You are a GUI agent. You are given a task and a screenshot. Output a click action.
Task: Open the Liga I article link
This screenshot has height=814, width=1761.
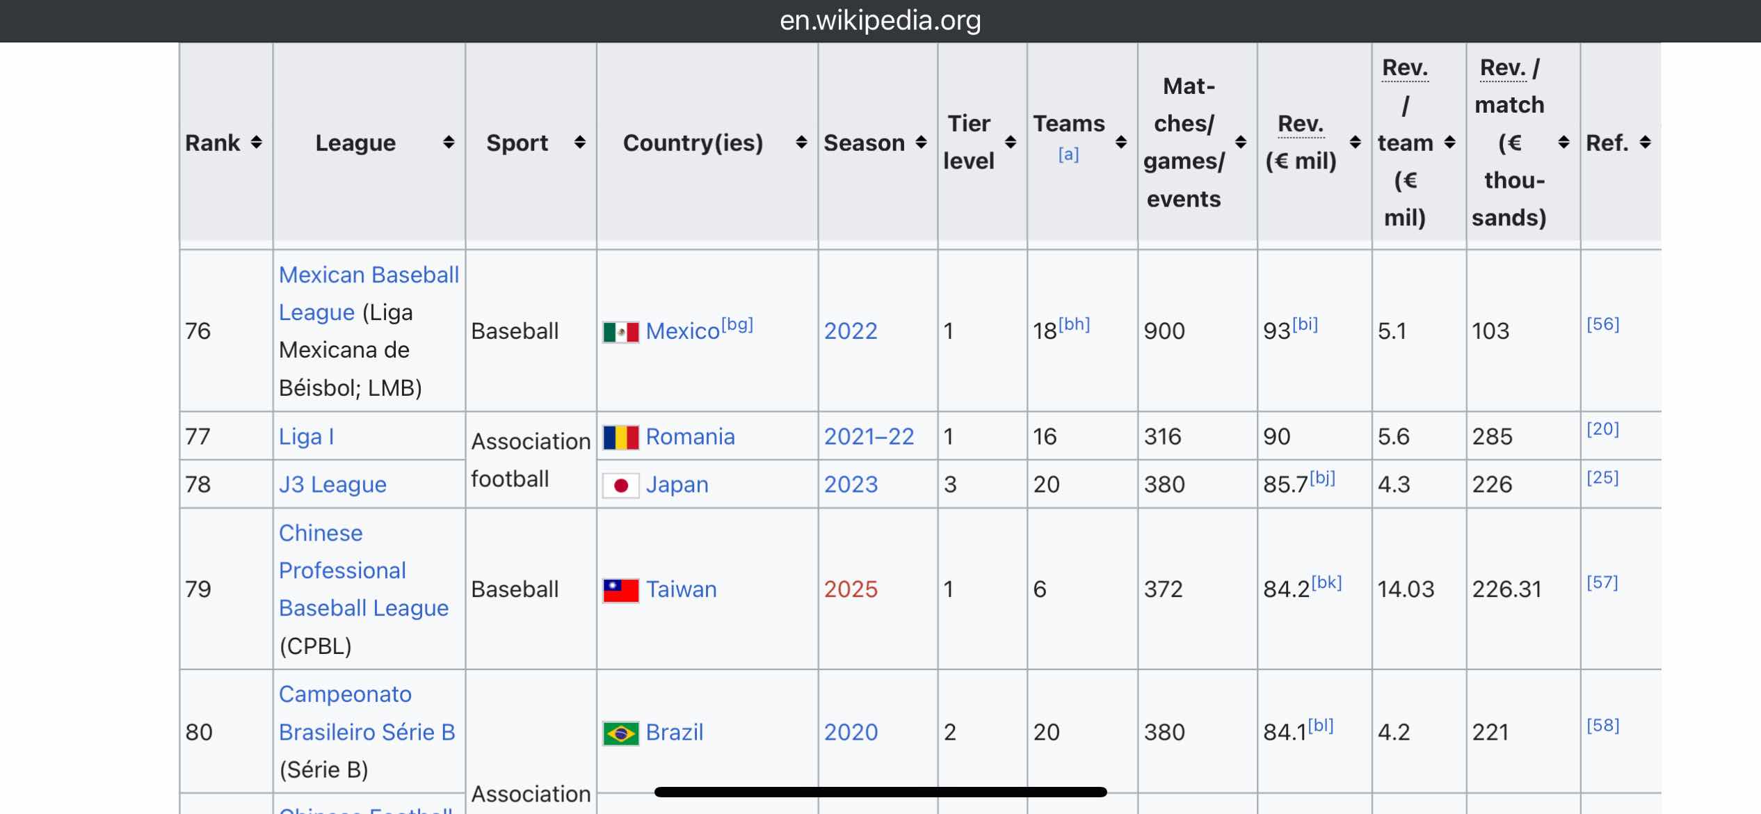(x=306, y=437)
